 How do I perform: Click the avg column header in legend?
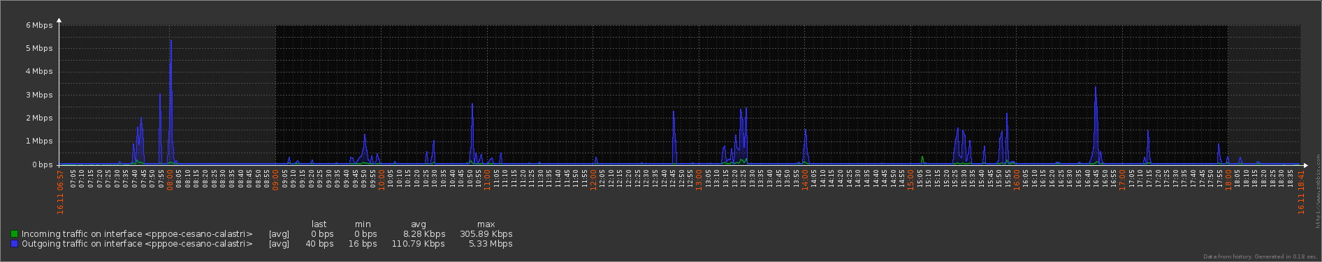point(418,224)
